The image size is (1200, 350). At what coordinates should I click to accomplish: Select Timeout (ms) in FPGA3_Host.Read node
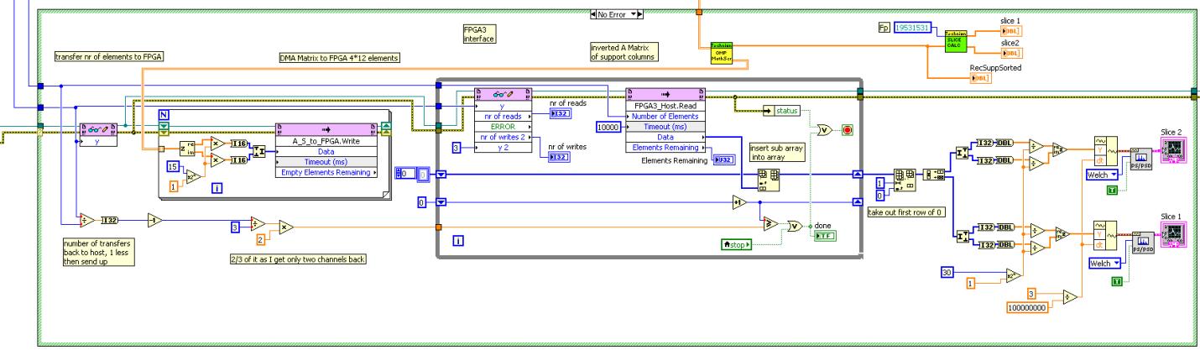(666, 126)
